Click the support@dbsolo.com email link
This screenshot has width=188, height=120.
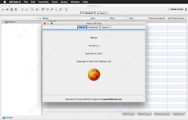112,99
